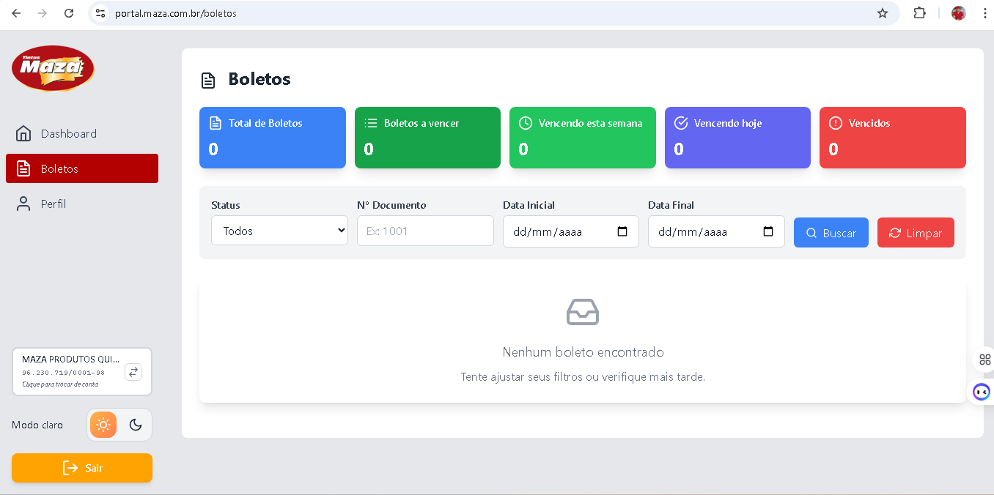The image size is (994, 495).
Task: Open the browser extensions puzzle icon
Action: pos(919,13)
